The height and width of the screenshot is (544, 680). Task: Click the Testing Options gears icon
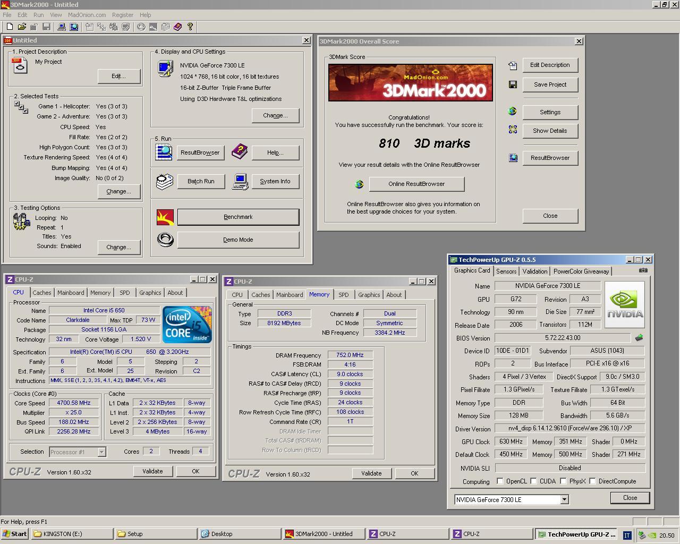[21, 221]
